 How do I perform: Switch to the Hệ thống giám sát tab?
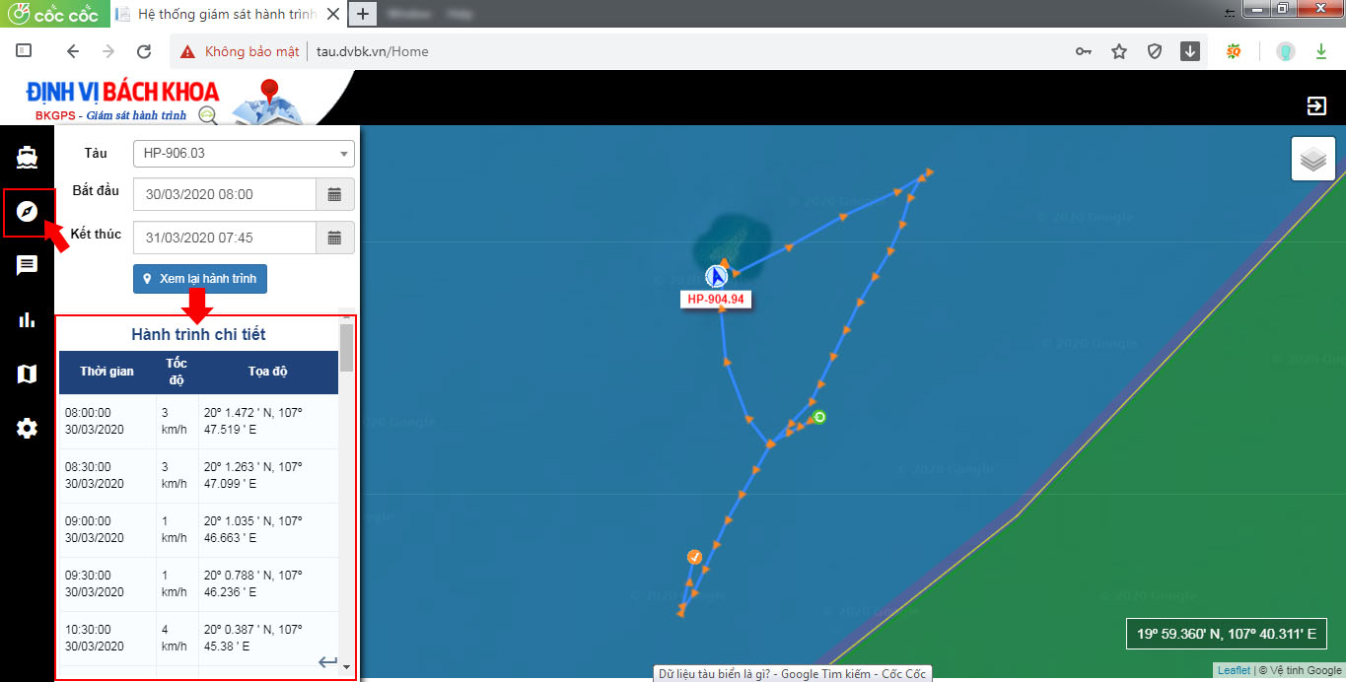[227, 14]
